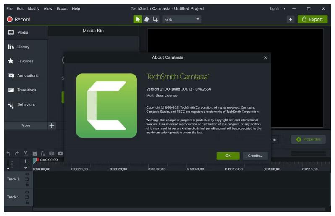Click the timeline cut scissors icon
Image resolution: width=335 pixels, height=216 pixels.
click(26, 154)
